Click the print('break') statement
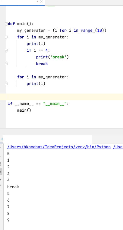Viewport: 123px width, 230px height. point(52,57)
